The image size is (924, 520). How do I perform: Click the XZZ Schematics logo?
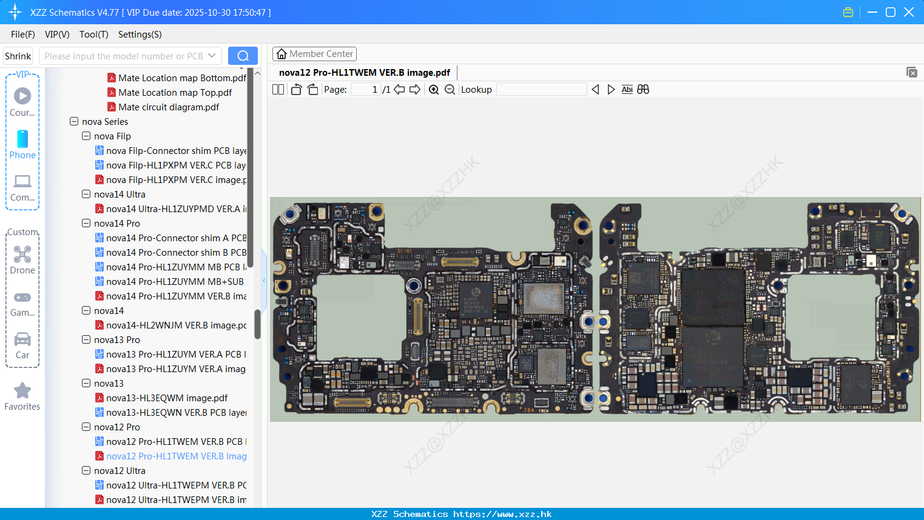point(15,12)
